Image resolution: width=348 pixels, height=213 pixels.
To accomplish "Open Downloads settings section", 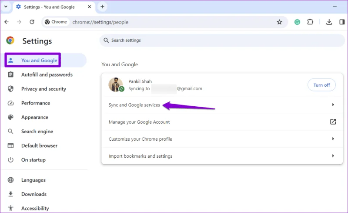I will click(x=34, y=194).
